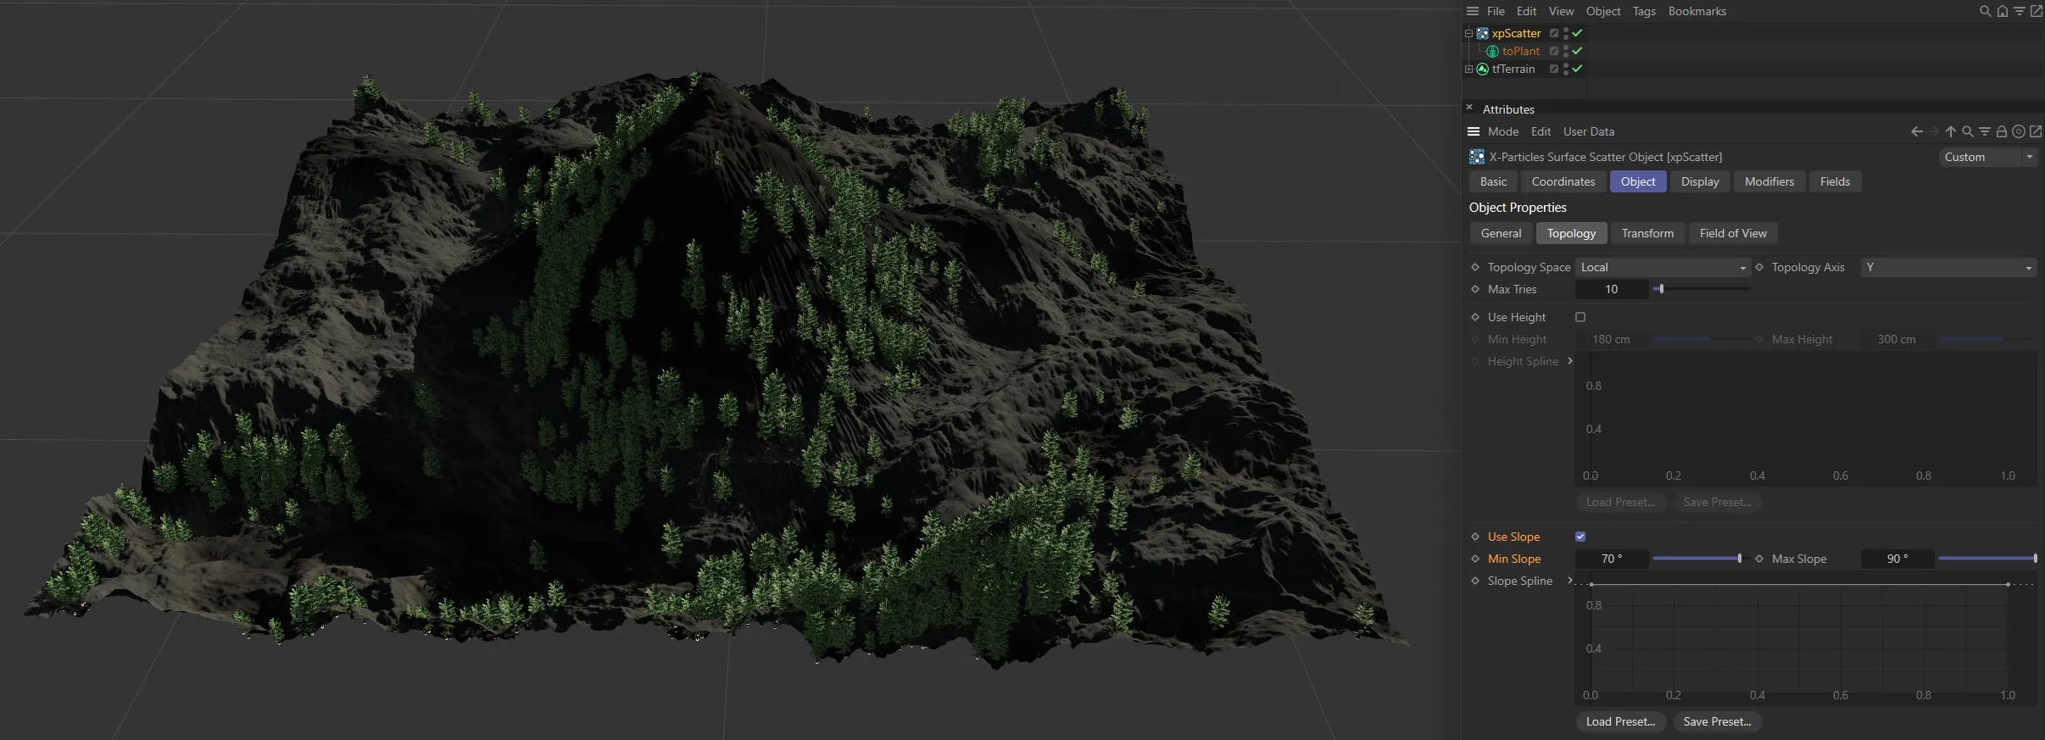The width and height of the screenshot is (2045, 740).
Task: Click the Max Tries slider
Action: (1702, 289)
